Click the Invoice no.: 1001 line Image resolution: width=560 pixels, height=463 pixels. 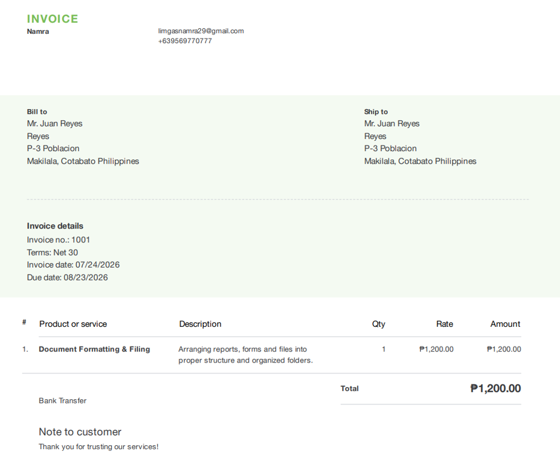tap(58, 240)
